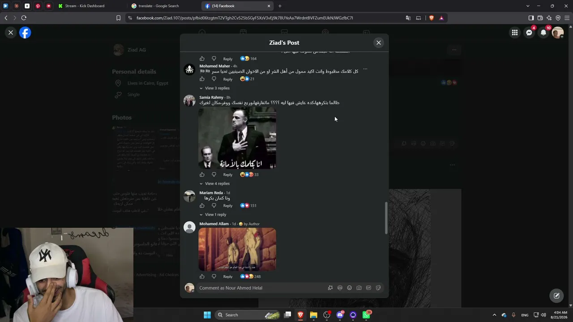Like Mariam Reda's comment

(202, 206)
